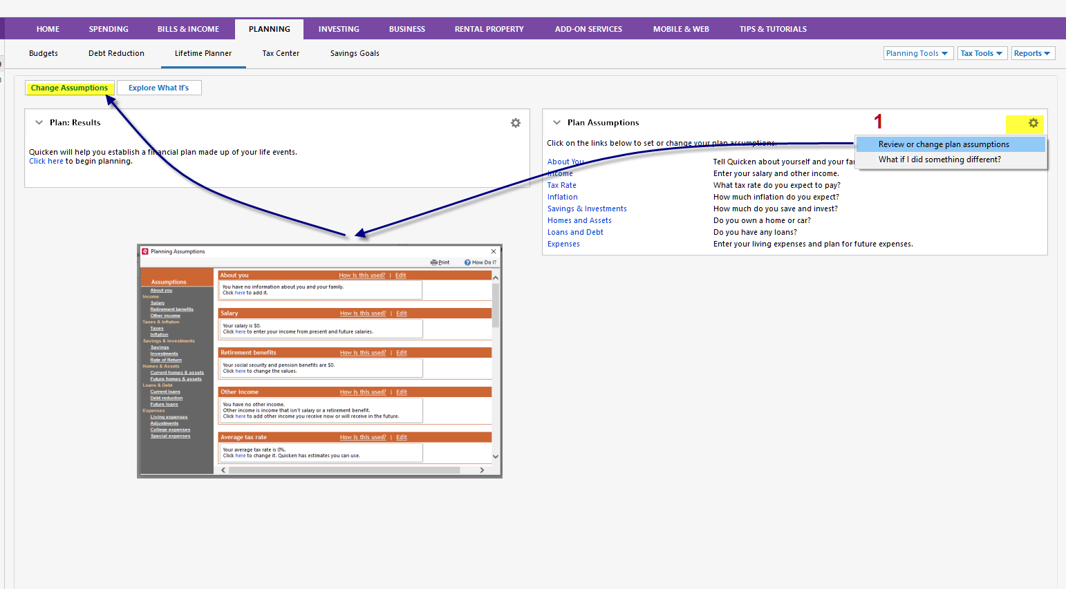1066x589 pixels.
Task: Click the vertical scrollbar thumb in Planning Assumptions
Action: coord(496,305)
